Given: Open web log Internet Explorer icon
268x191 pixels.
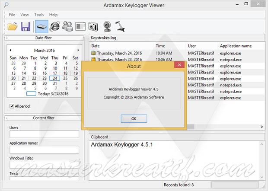Looking at the screenshot, I should coord(55,27).
